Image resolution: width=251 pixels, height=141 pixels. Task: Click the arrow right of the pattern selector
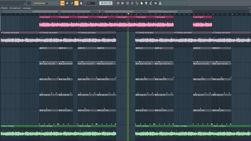pyautogui.click(x=114, y=3)
